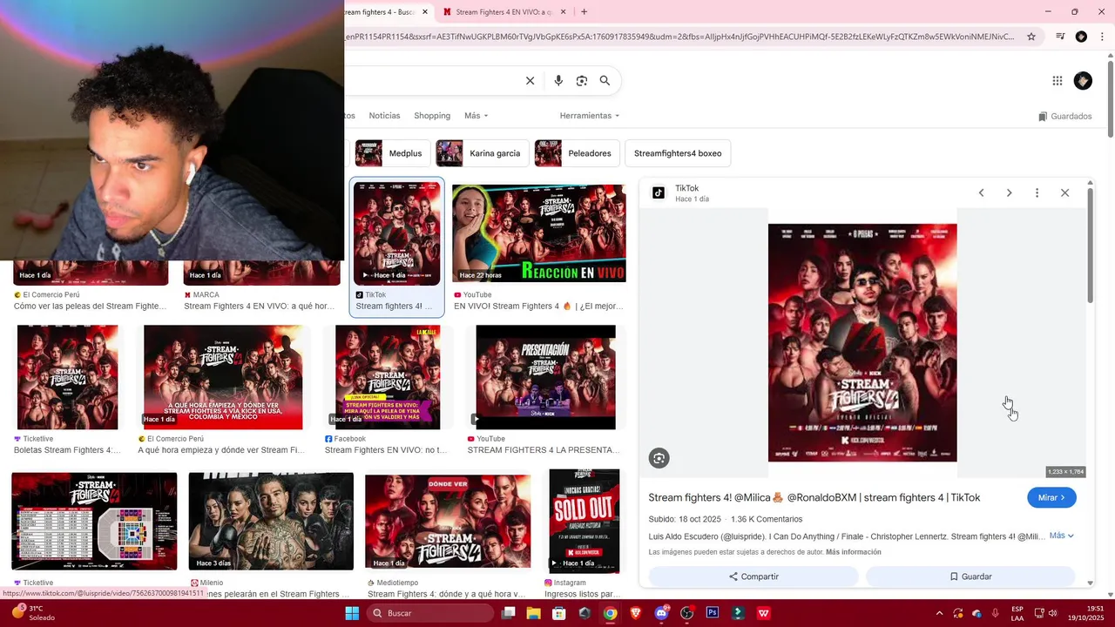Click the browser address bar URL
The width and height of the screenshot is (1115, 627).
(x=679, y=37)
